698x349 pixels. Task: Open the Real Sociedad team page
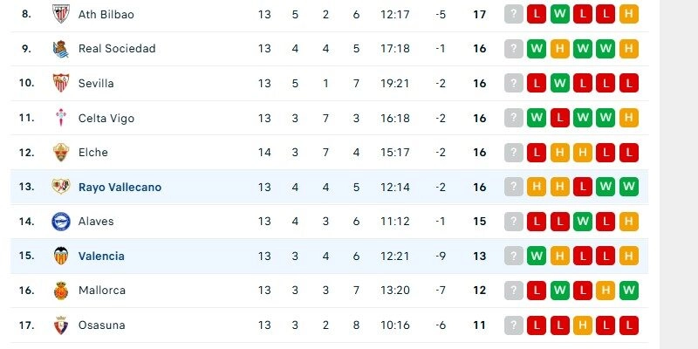[x=117, y=49]
